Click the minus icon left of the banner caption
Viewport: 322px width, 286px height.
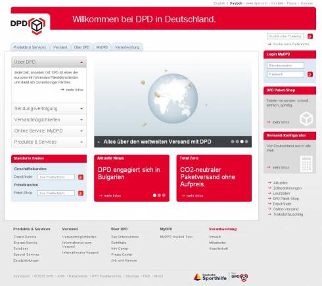tap(99, 142)
